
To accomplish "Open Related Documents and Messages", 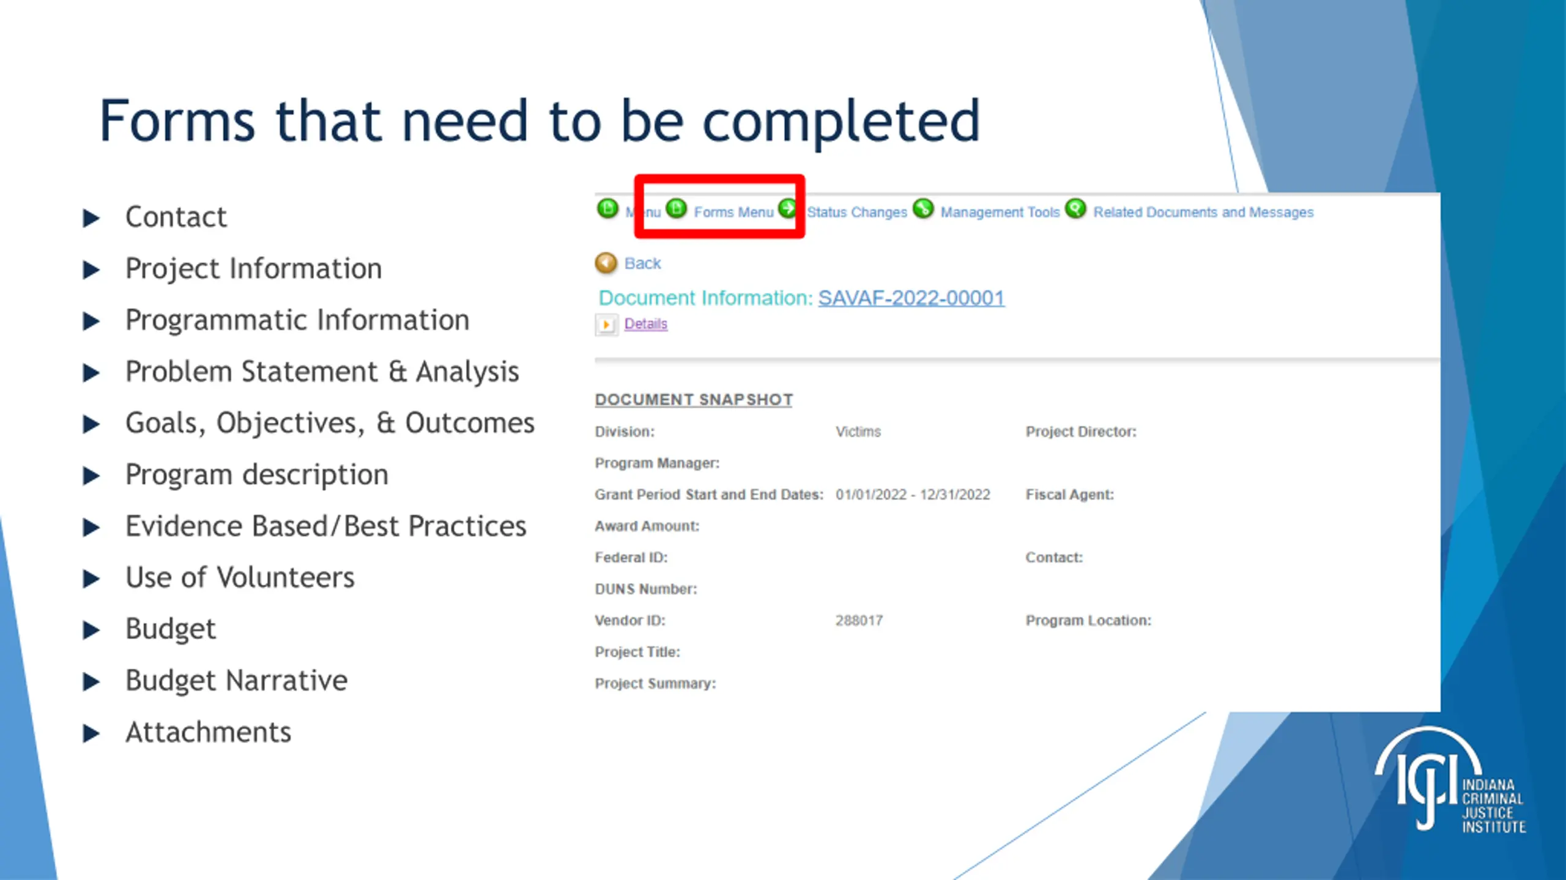I will 1203,212.
